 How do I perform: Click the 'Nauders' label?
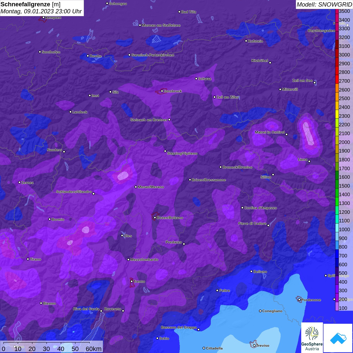point(54,150)
